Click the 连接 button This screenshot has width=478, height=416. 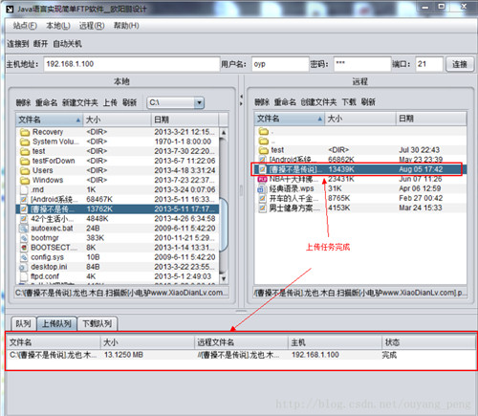click(x=460, y=64)
